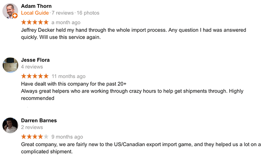Click Jesse Flora's five-star rating
The image size is (270, 158).
35,76
